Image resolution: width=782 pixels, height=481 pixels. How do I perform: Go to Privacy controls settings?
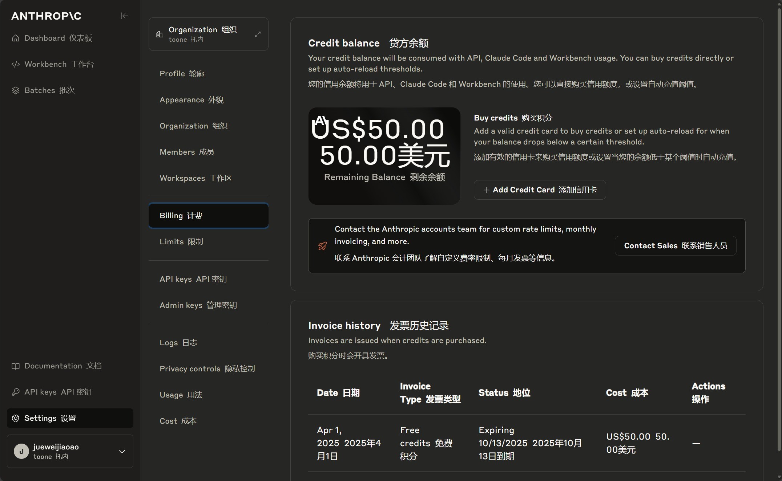point(207,369)
